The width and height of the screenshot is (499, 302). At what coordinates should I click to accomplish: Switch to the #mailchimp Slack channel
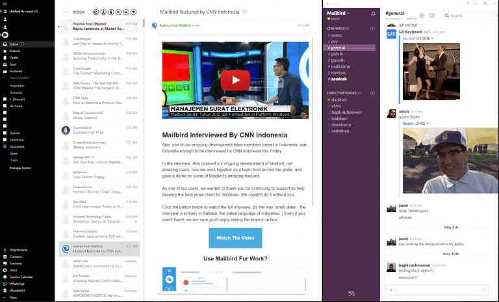point(339,66)
